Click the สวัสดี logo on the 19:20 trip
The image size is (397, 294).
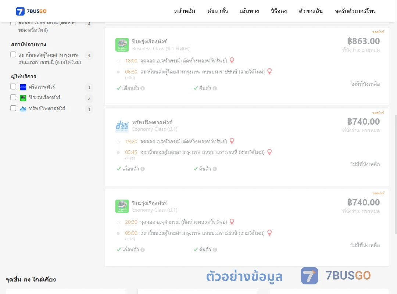coord(122,126)
